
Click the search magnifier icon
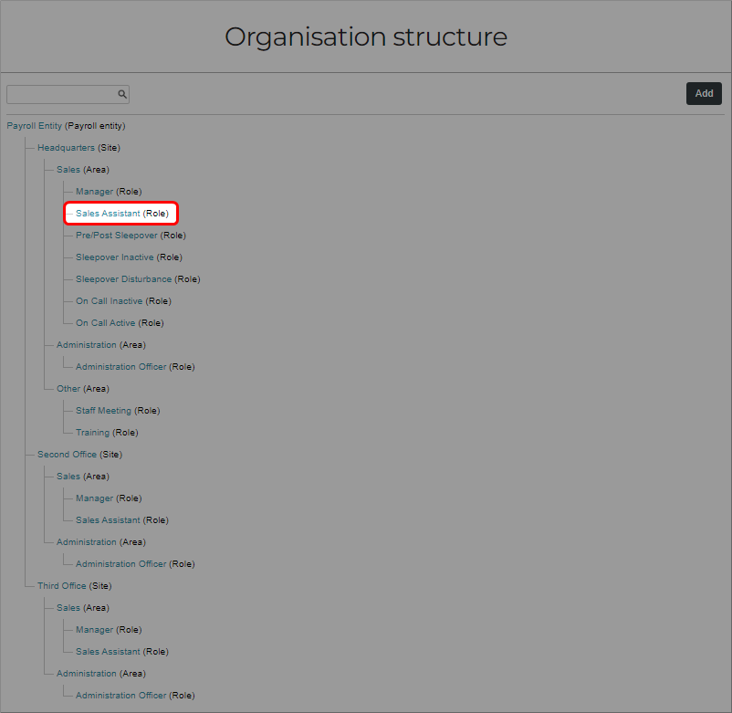[122, 94]
